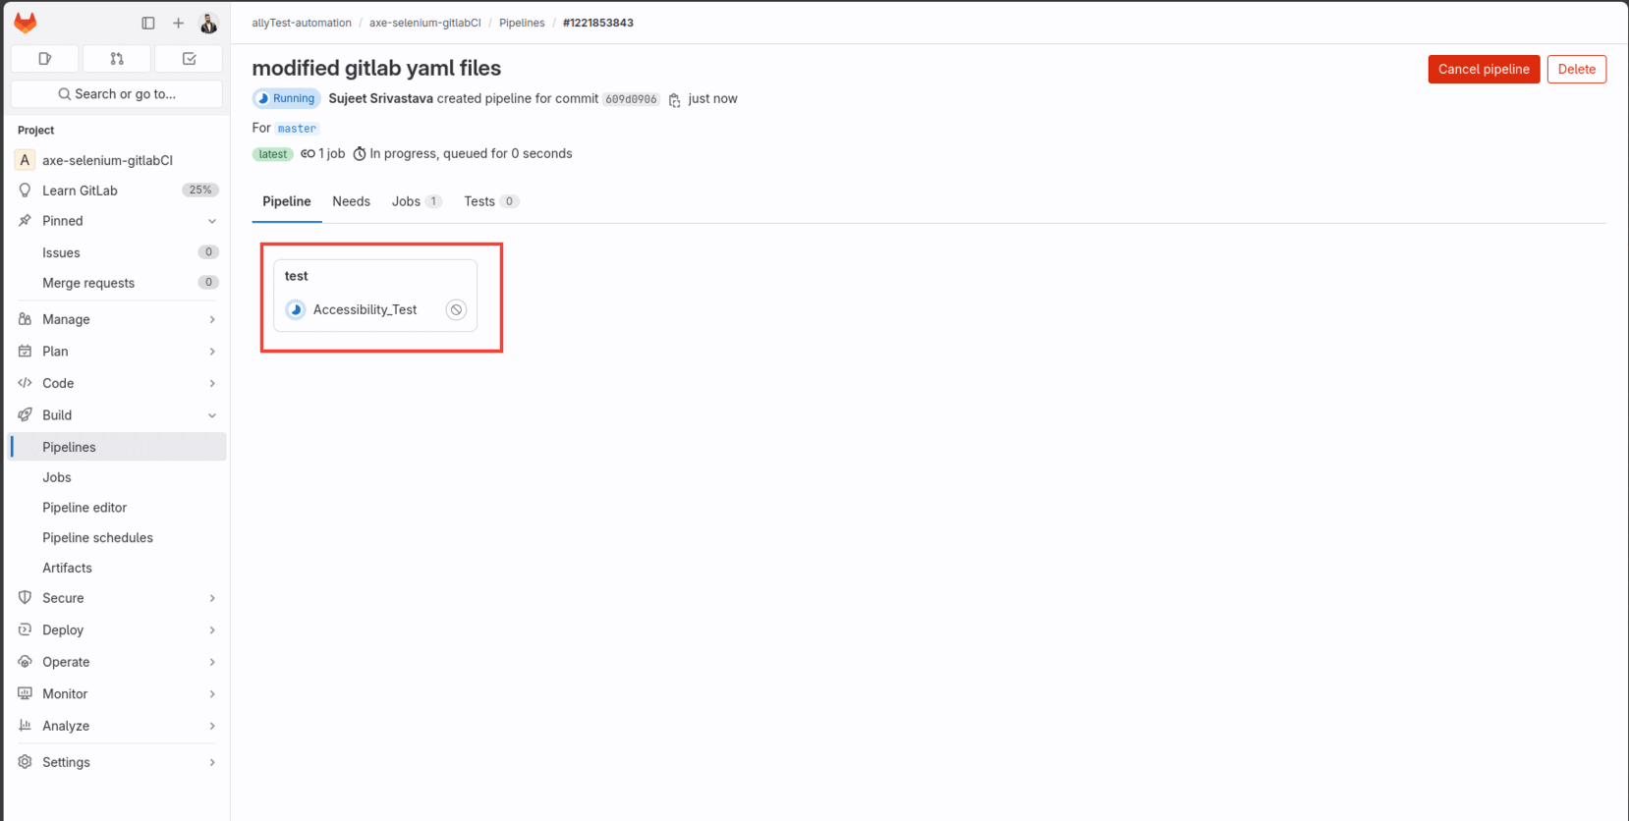Viewport: 1629px width, 821px height.
Task: Click the Operate icon
Action: click(x=25, y=662)
